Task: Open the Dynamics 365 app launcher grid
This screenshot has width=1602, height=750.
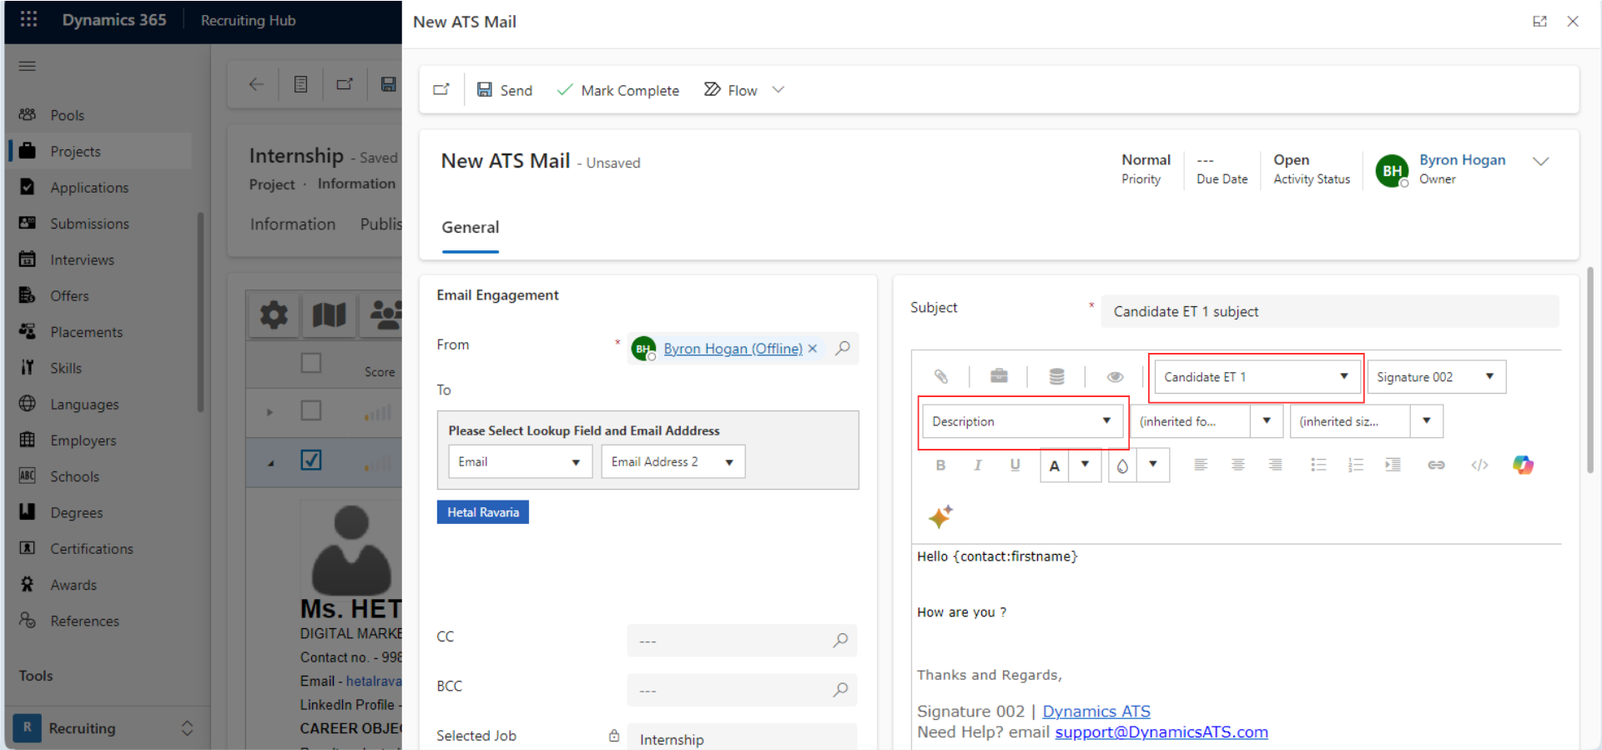Action: [28, 19]
